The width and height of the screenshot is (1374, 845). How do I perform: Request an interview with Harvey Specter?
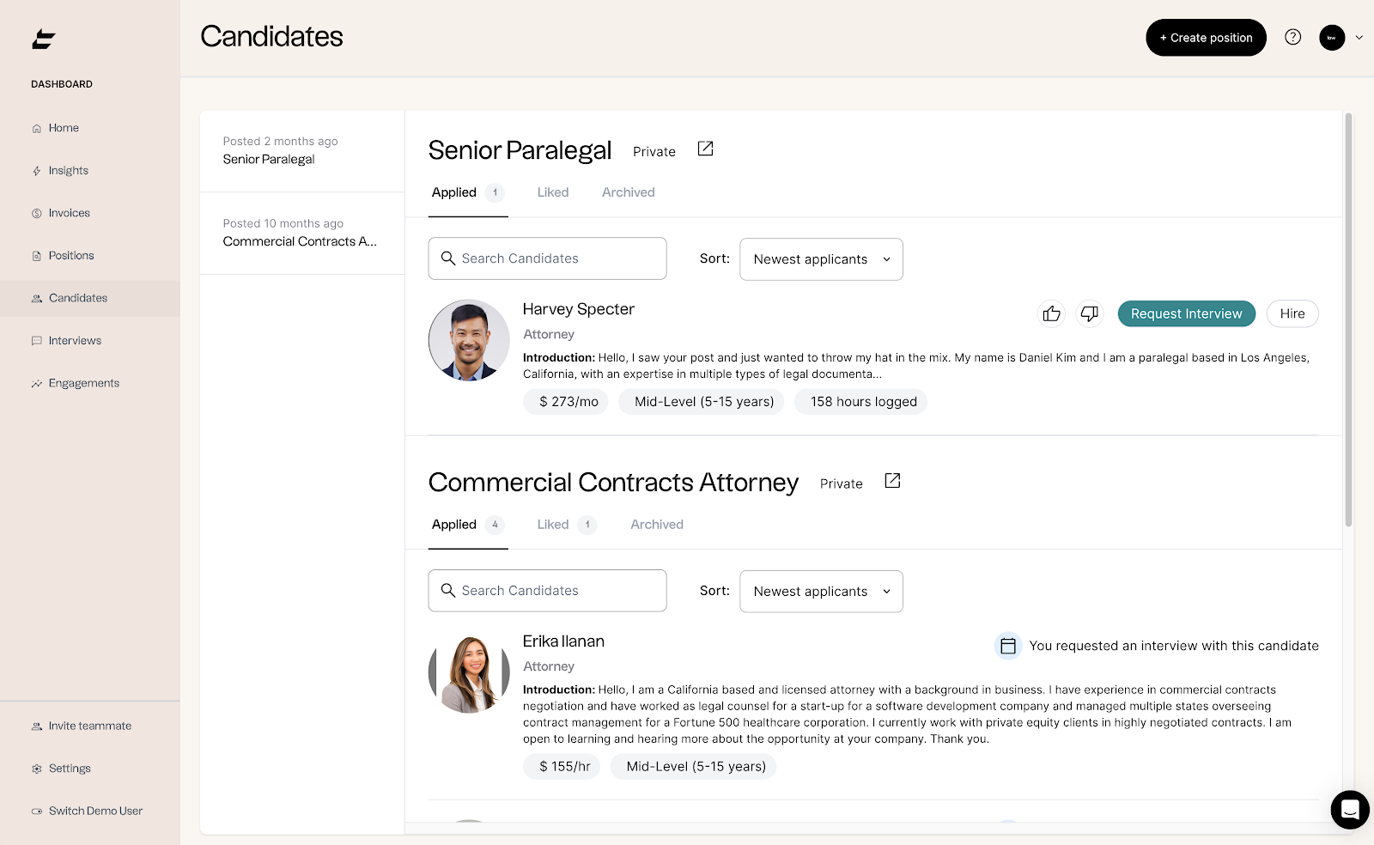1186,313
